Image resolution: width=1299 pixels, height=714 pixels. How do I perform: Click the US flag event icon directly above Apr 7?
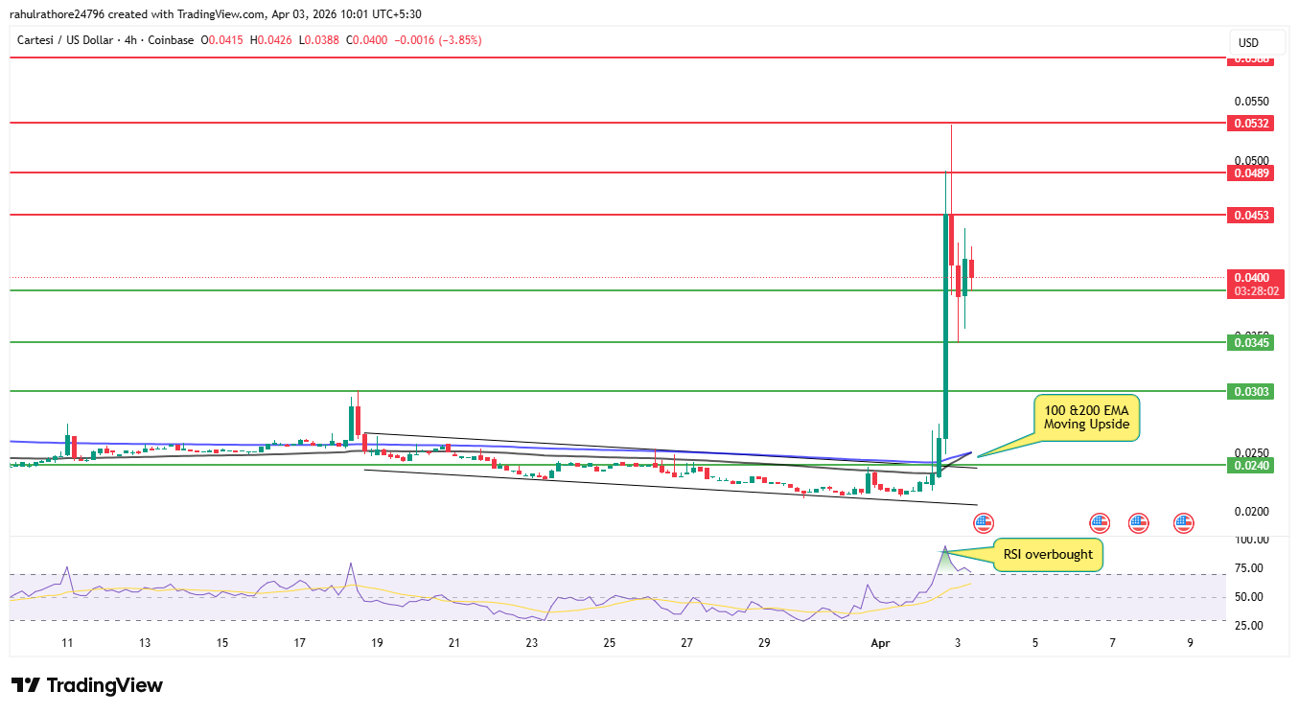[x=1138, y=523]
